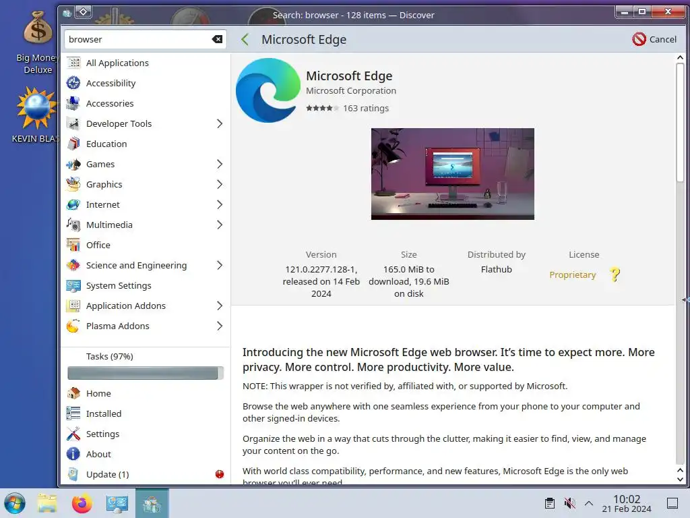This screenshot has height=518, width=690.
Task: Click the Start menu orb
Action: (x=15, y=503)
